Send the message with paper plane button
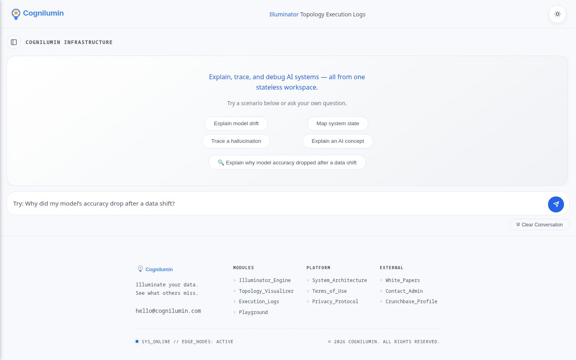This screenshot has height=360, width=576. tap(556, 204)
